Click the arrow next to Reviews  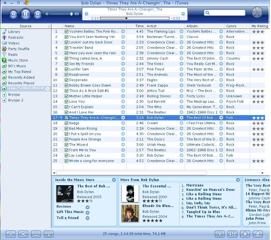pos(88,207)
